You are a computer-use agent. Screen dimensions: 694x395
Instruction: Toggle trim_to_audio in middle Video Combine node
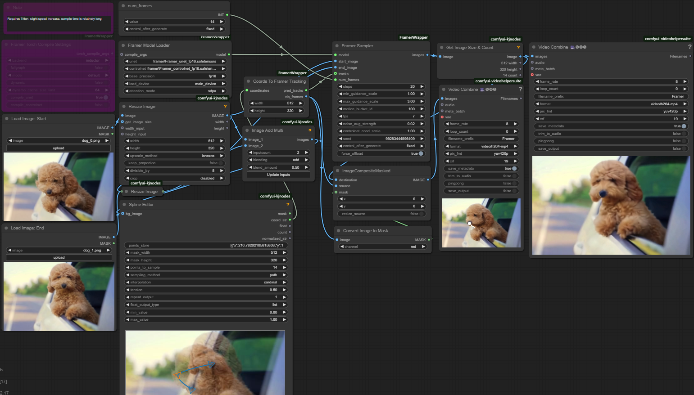point(481,176)
